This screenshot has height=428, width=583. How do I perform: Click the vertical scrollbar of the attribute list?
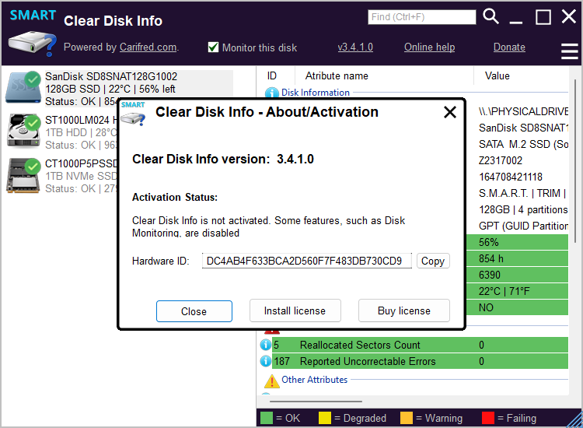(575, 160)
